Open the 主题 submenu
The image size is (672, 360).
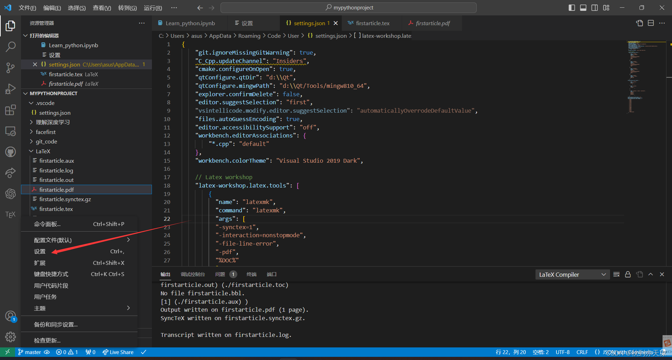pyautogui.click(x=79, y=308)
